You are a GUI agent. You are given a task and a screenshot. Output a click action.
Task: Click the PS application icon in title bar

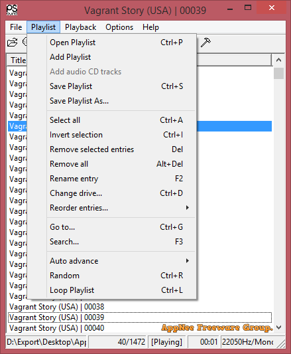(12, 10)
